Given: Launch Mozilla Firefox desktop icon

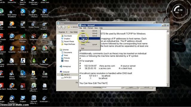Looking at the screenshot, I should (x=12, y=86).
